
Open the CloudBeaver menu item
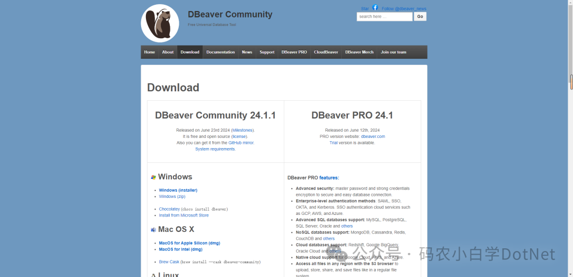(326, 52)
